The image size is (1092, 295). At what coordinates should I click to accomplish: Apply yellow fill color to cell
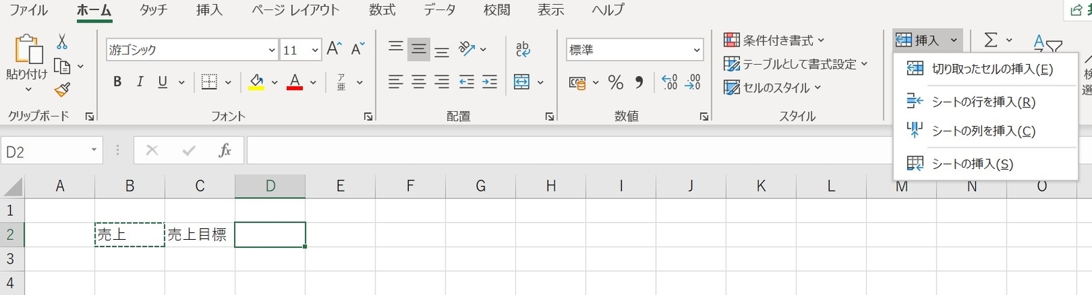tap(257, 82)
